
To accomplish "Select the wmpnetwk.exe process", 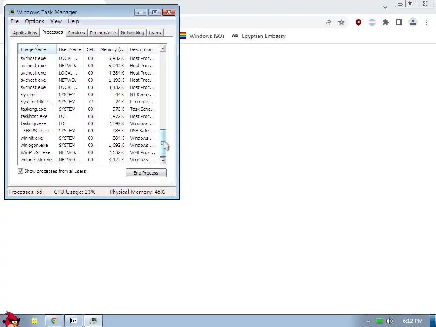I will pos(89,160).
